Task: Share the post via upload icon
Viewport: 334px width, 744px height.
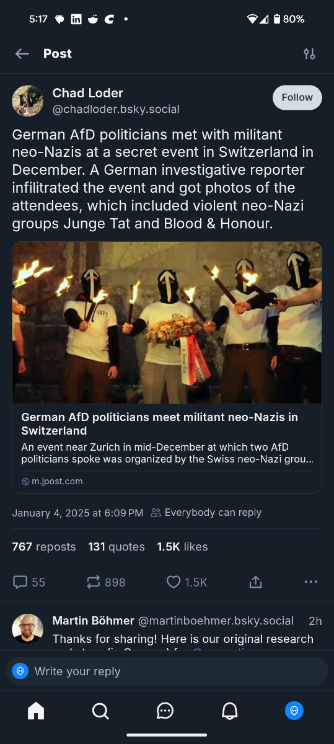Action: tap(255, 582)
